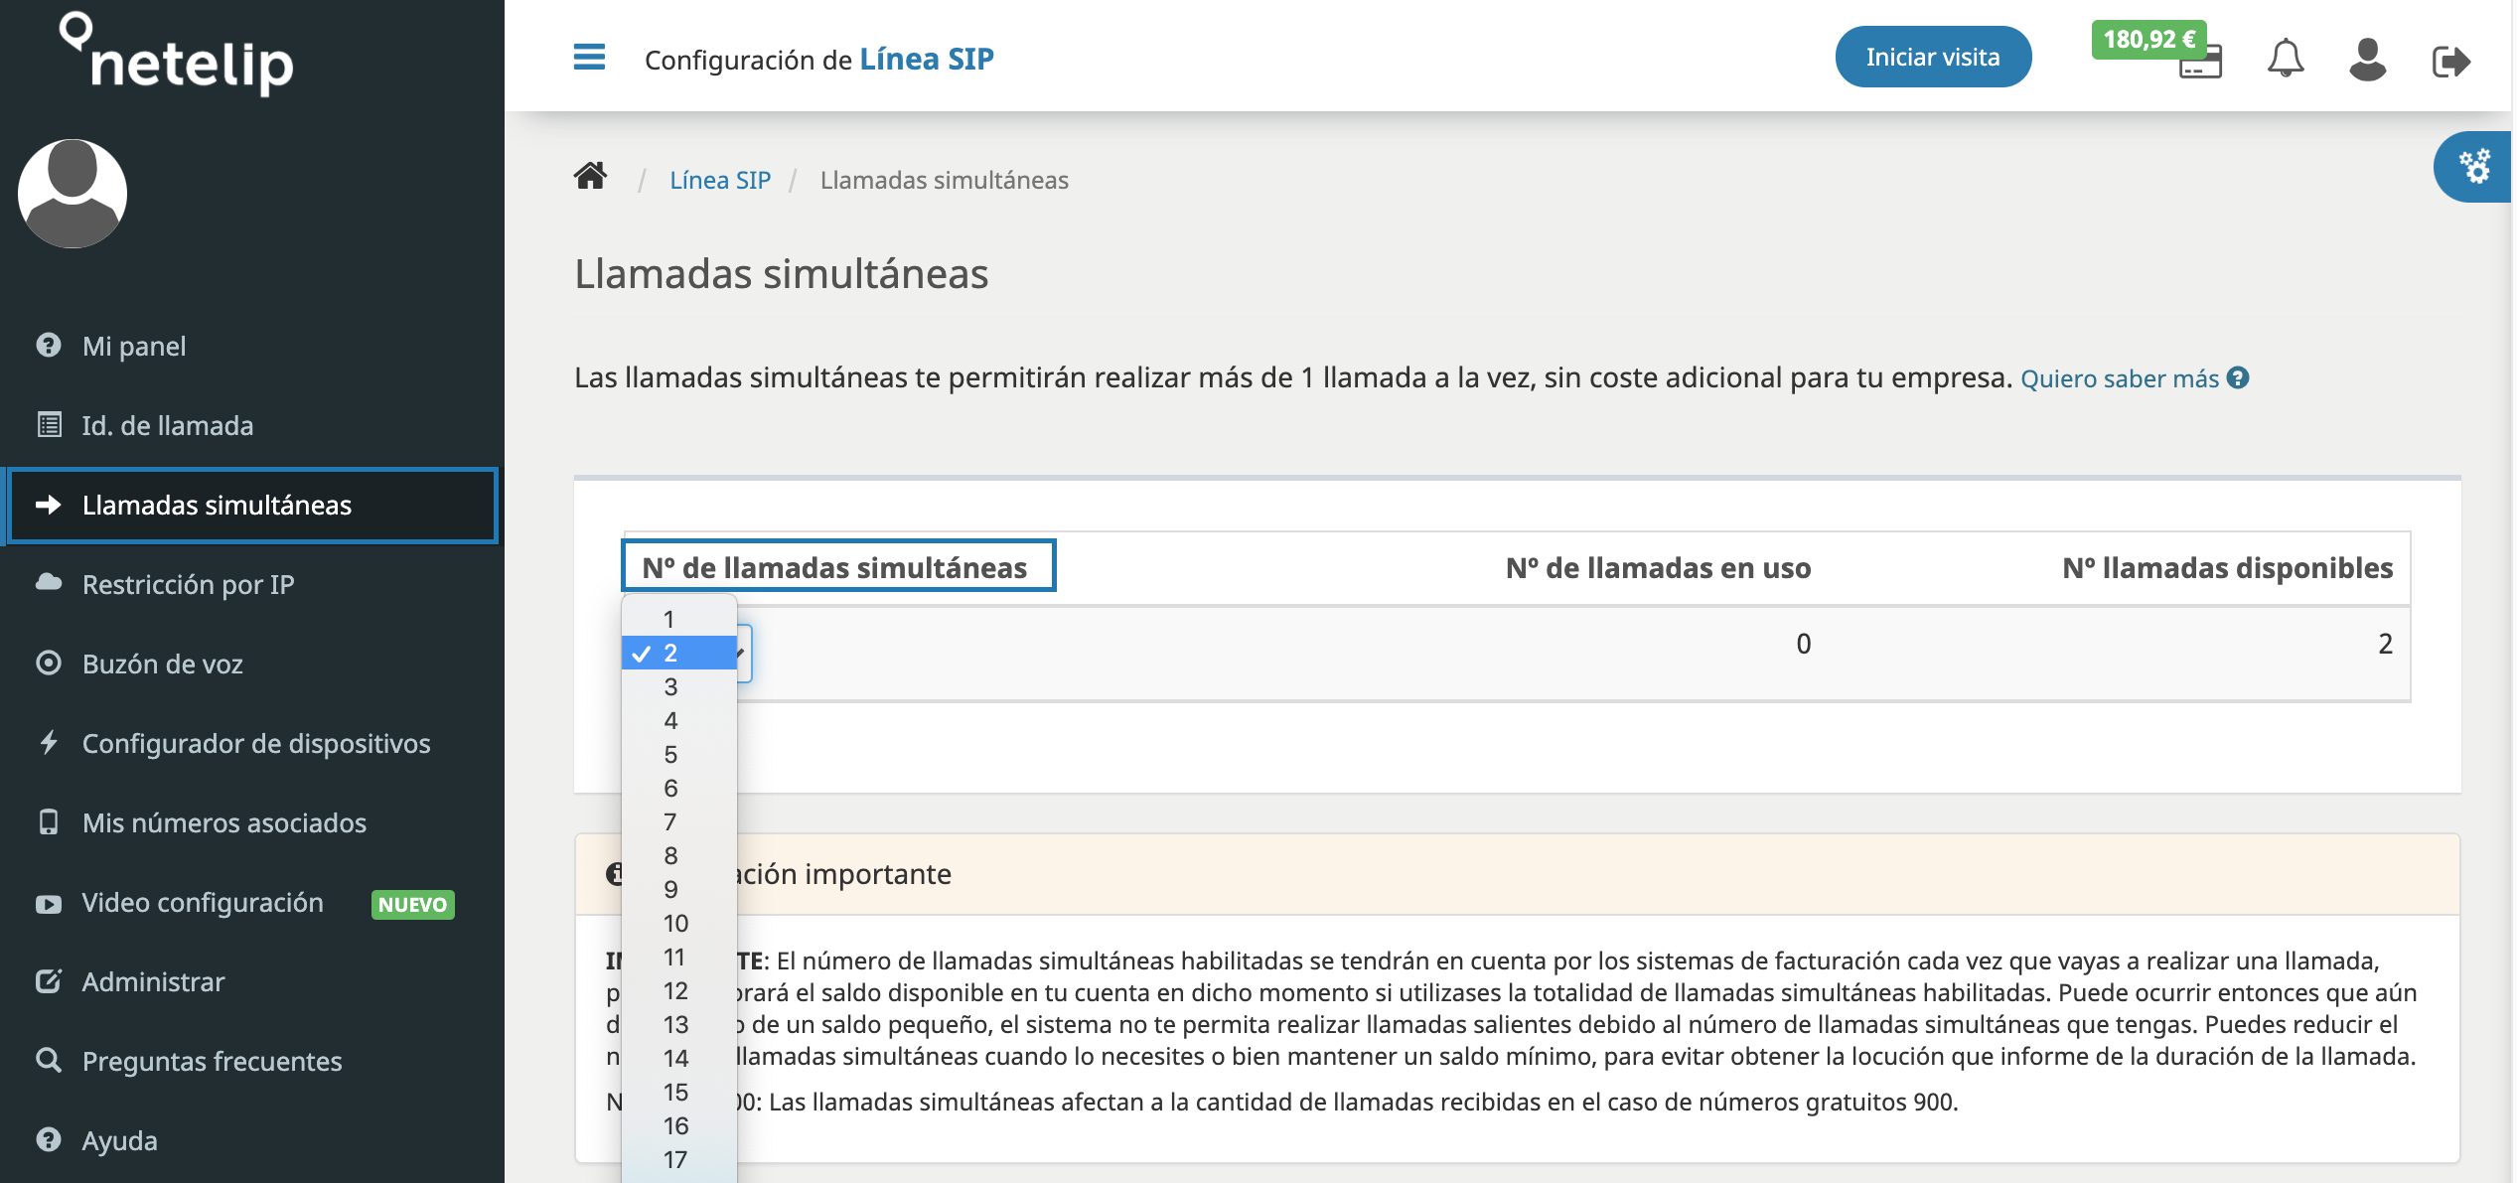Open Id. de llamada menu item
The width and height of the screenshot is (2517, 1183).
click(252, 425)
